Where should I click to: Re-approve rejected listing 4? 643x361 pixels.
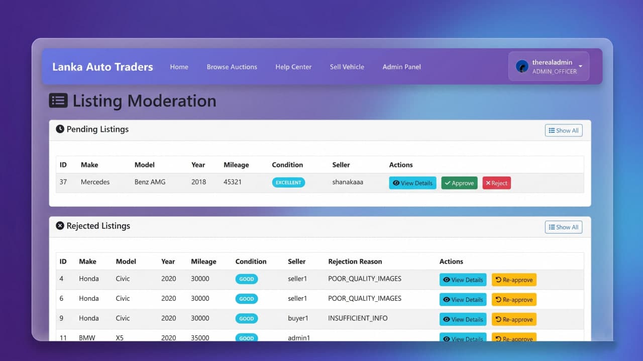pyautogui.click(x=514, y=280)
